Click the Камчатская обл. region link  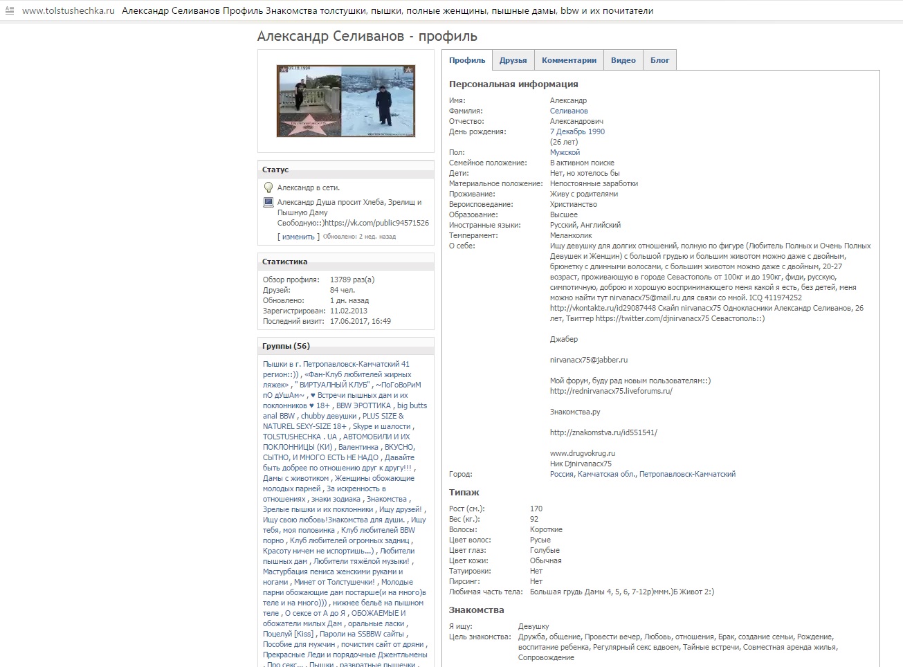click(606, 474)
